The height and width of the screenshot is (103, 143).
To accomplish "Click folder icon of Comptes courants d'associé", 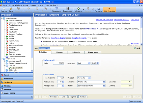I will coord(7,63).
